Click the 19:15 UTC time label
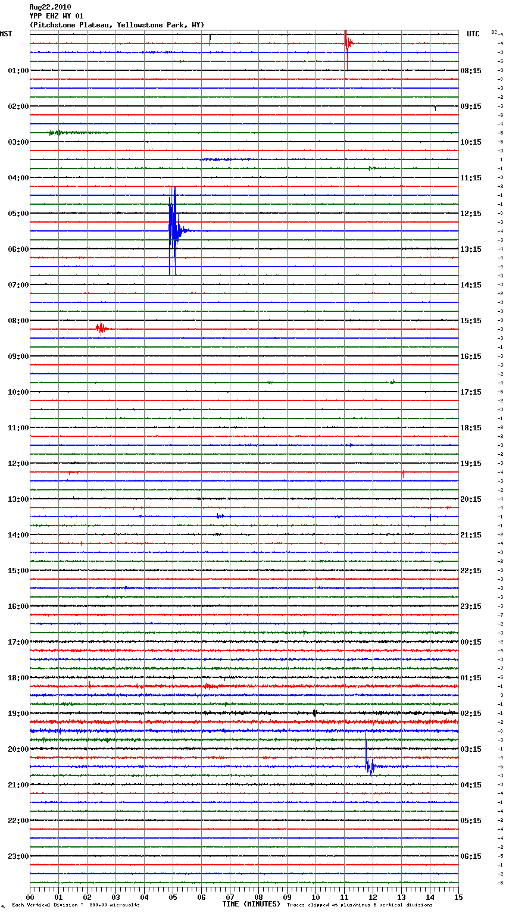Image resolution: width=506 pixels, height=913 pixels. click(471, 463)
